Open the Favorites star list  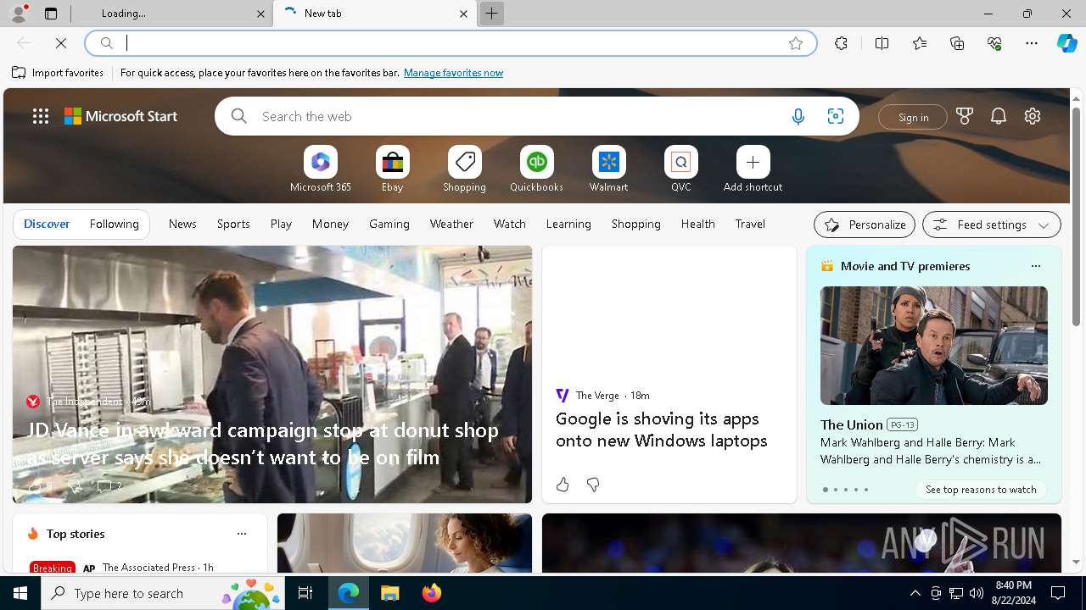(920, 43)
